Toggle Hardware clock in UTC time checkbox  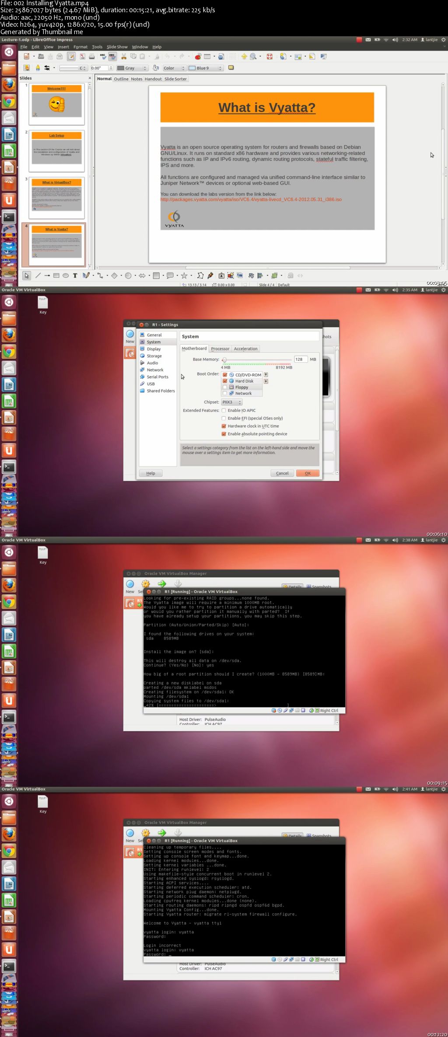224,426
